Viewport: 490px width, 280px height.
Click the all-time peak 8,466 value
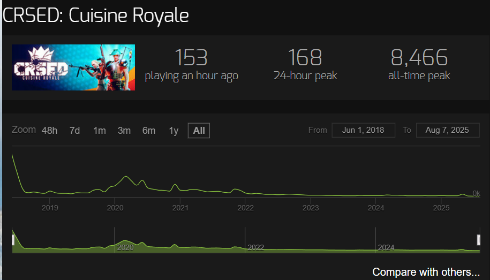[419, 58]
